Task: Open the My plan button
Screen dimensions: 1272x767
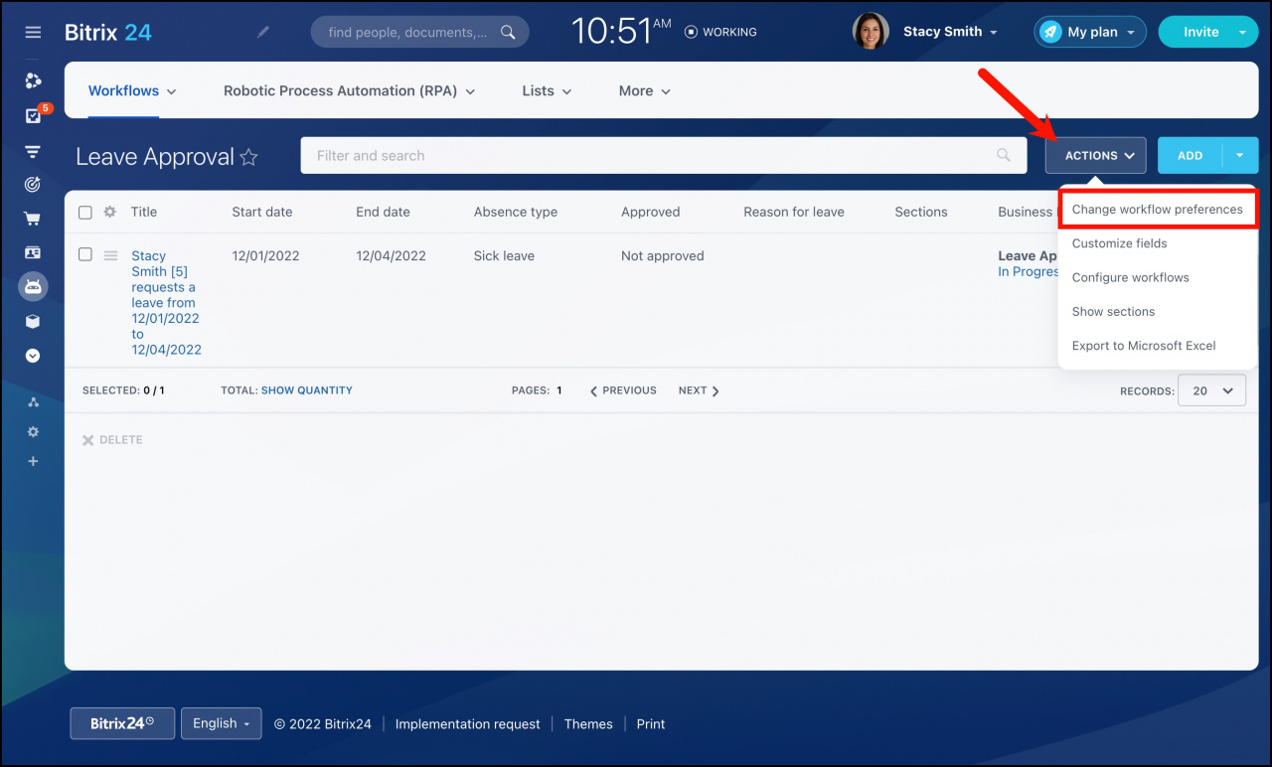Action: (1090, 32)
